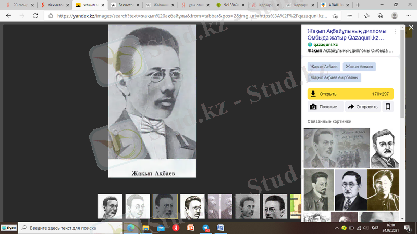
Task: Choose the Жакып Акбаев өмірбаяны tag
Action: pos(334,77)
